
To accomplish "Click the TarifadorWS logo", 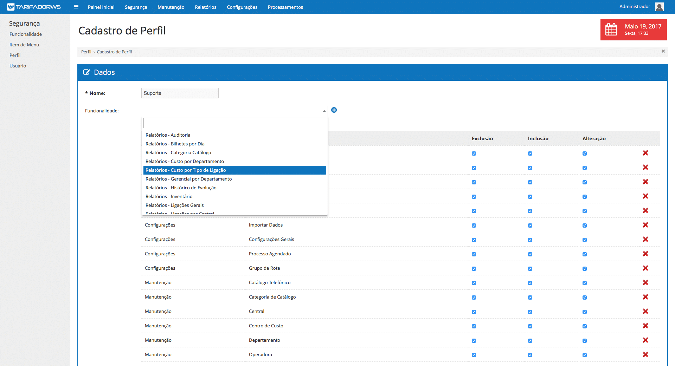I will (34, 7).
